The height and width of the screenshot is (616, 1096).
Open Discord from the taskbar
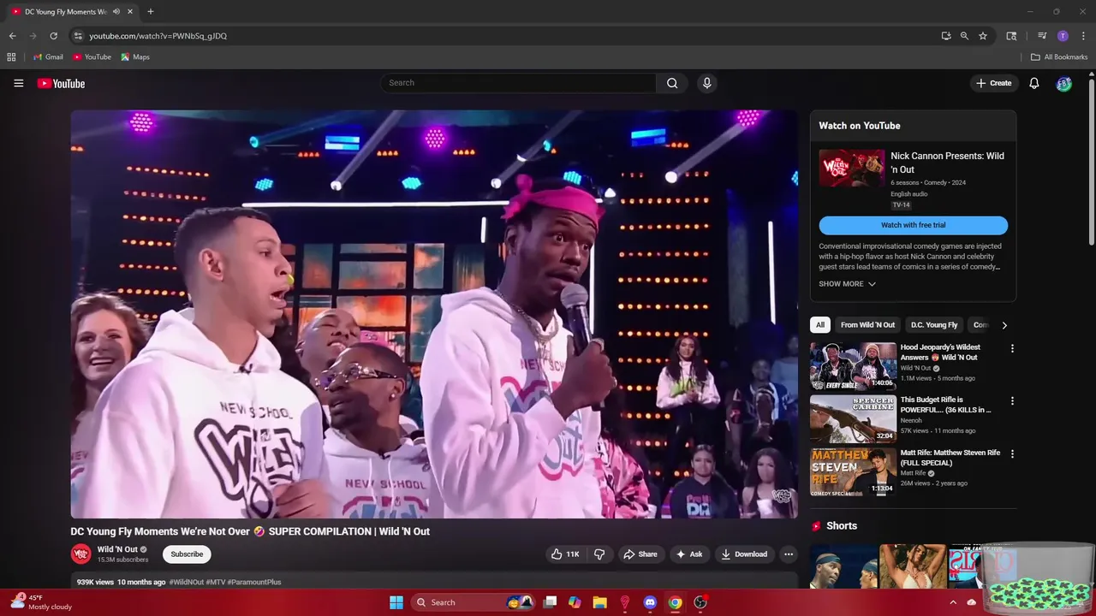coord(650,602)
